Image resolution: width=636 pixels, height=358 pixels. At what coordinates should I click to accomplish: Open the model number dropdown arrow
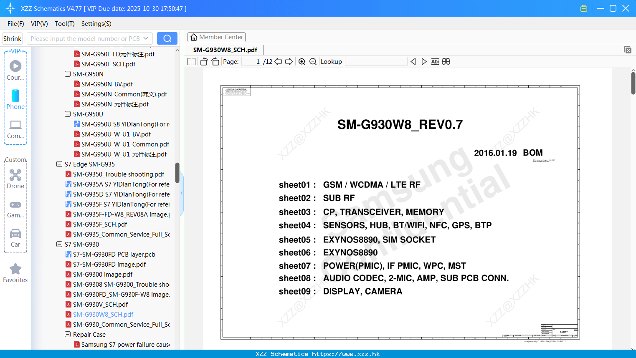(x=146, y=38)
